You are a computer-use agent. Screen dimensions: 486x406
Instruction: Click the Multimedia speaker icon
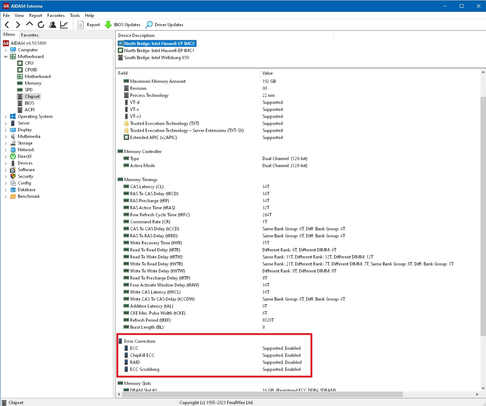pyautogui.click(x=13, y=136)
